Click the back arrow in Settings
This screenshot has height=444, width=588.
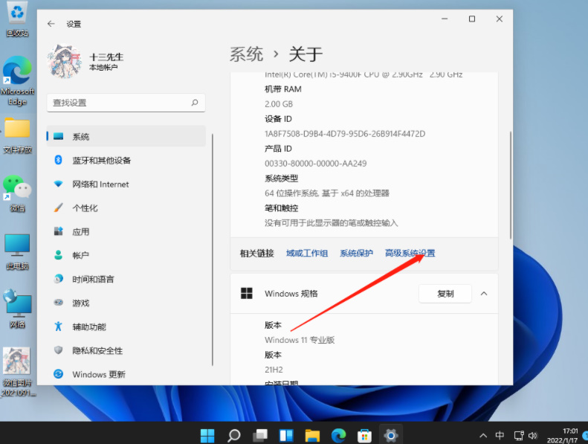(x=51, y=24)
